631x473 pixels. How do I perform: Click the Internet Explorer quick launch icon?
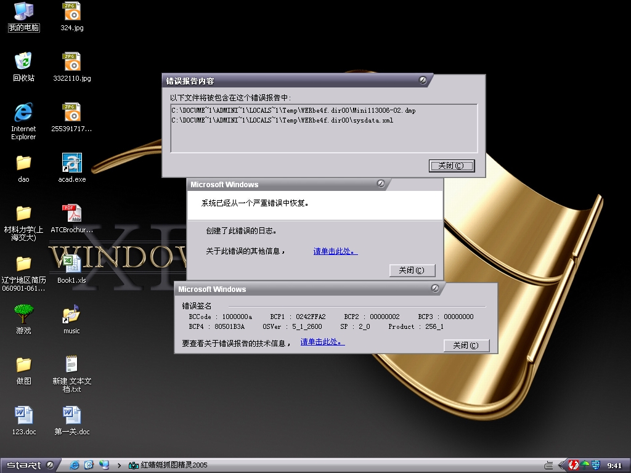point(75,465)
